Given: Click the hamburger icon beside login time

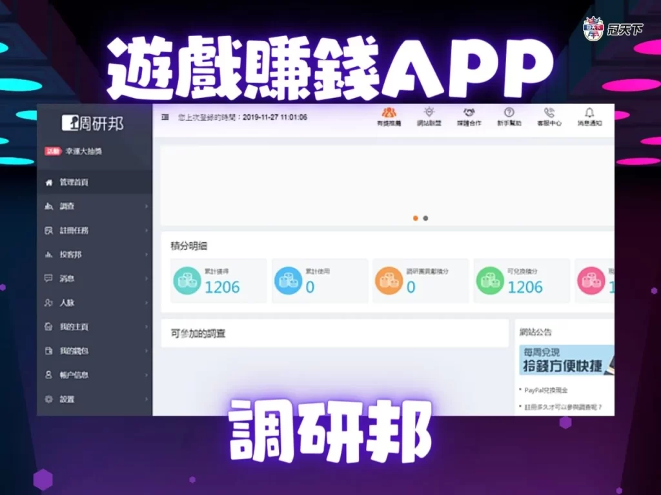Looking at the screenshot, I should click(165, 117).
